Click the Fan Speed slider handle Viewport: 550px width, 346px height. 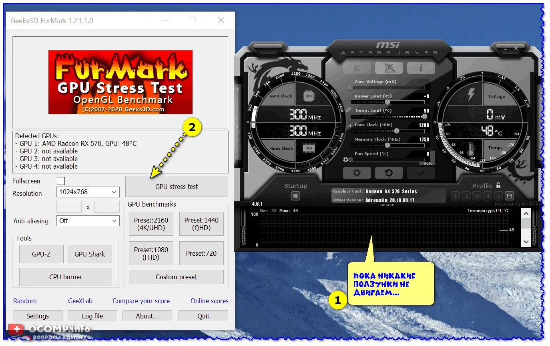(351, 160)
